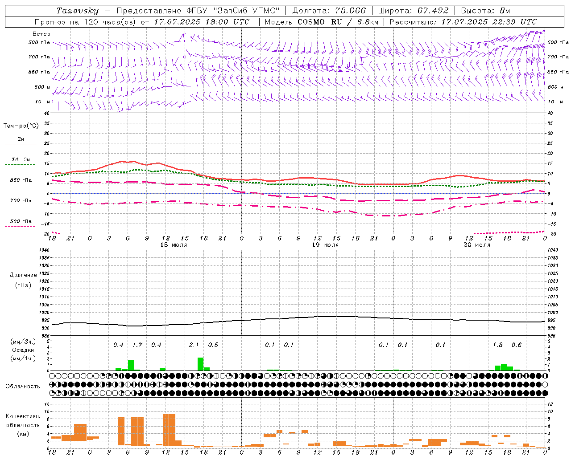Click the "Осадки" precipitation label
The height and width of the screenshot is (456, 571).
point(23,350)
